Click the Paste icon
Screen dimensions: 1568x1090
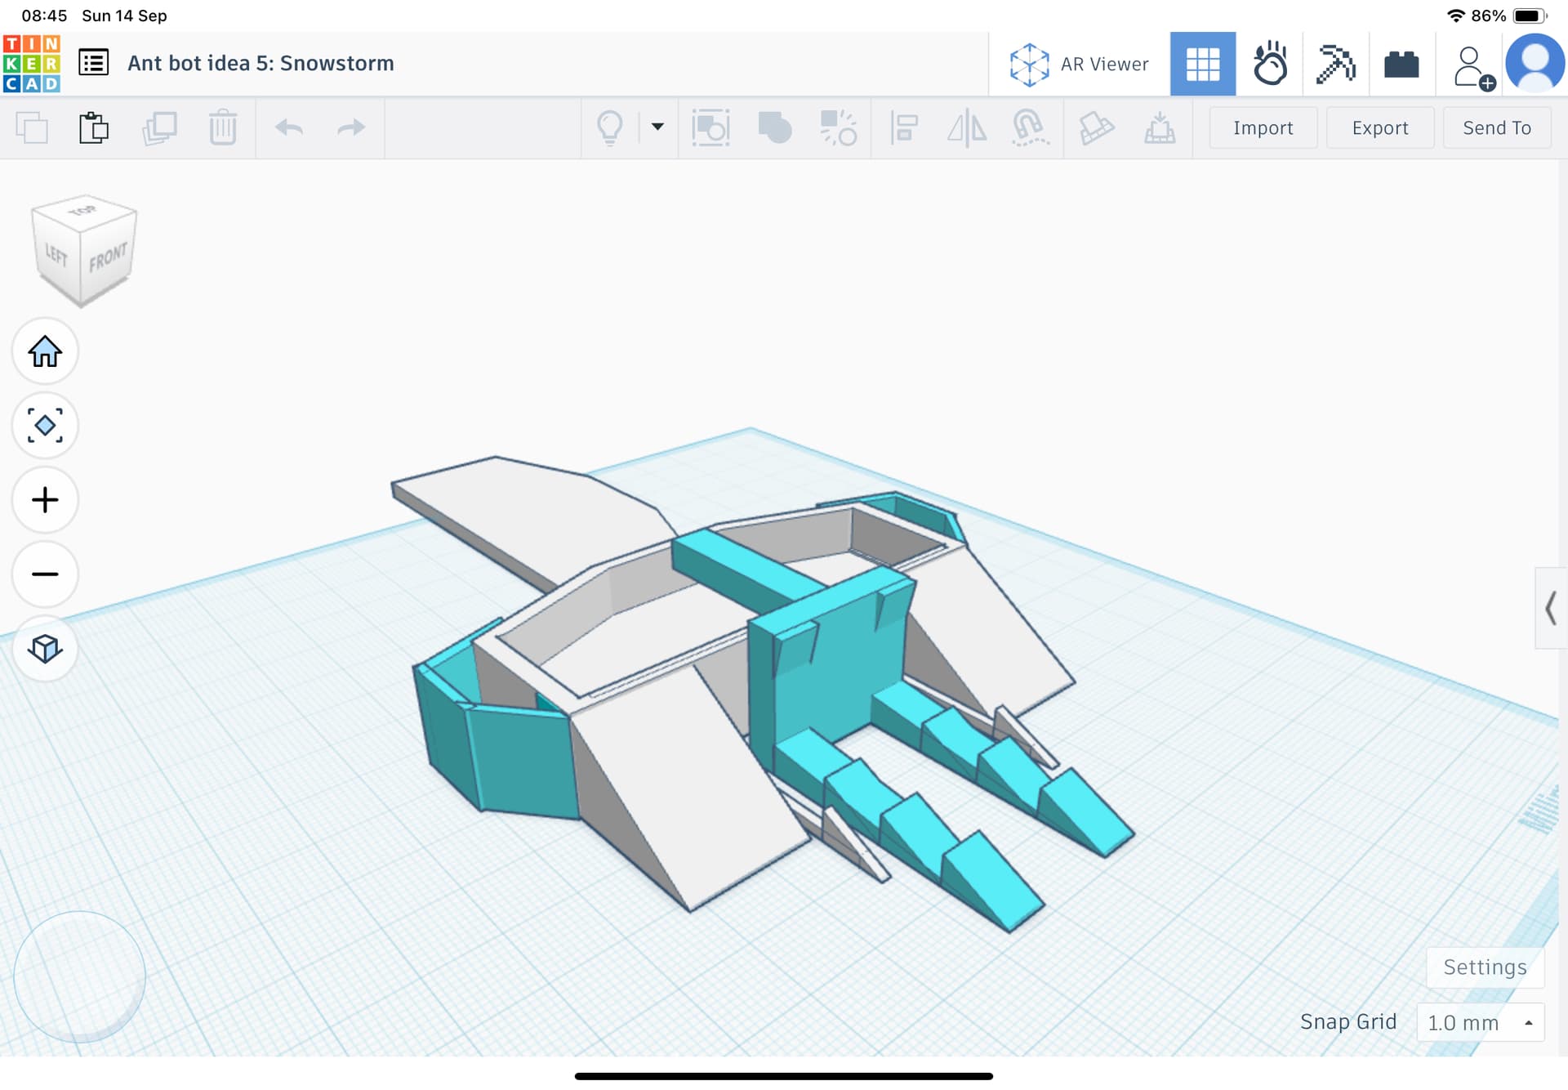click(x=94, y=128)
